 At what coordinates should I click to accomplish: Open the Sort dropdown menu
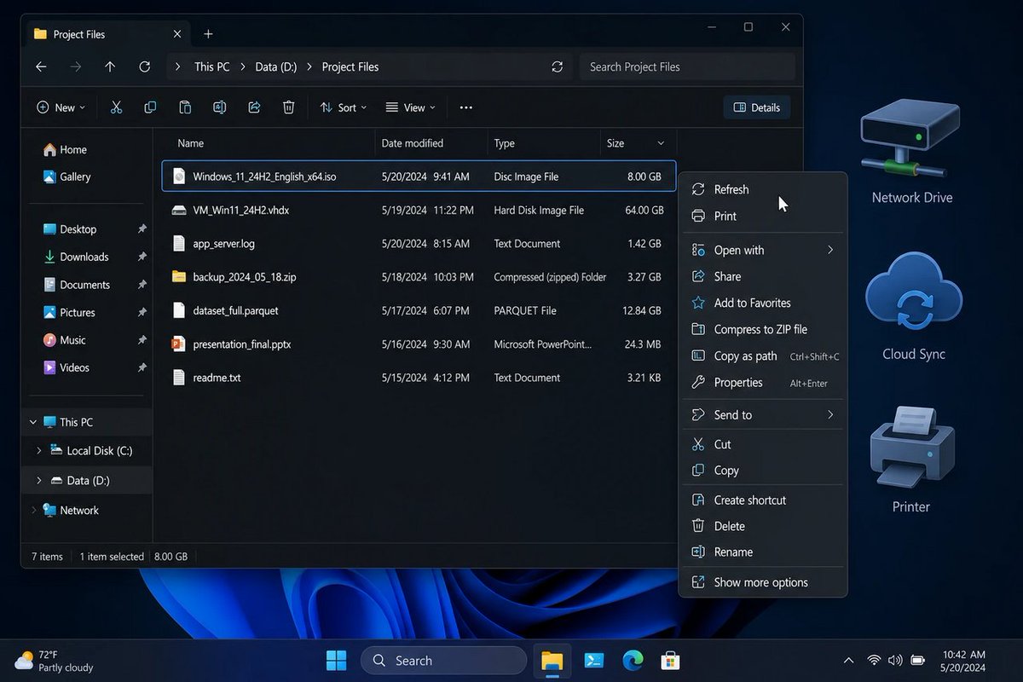344,107
